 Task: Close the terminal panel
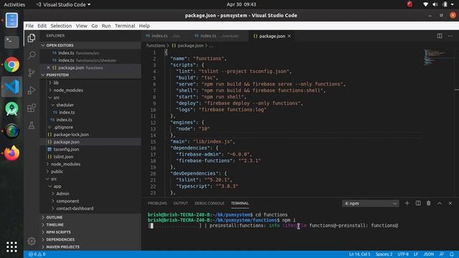point(450,204)
